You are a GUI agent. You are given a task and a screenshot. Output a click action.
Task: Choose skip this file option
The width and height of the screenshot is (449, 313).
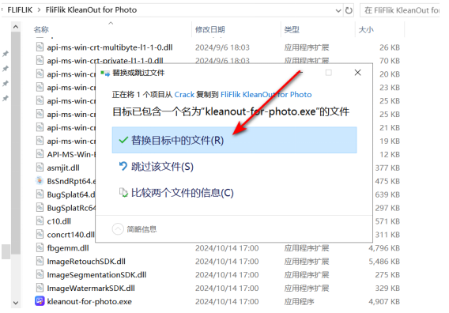tap(162, 166)
